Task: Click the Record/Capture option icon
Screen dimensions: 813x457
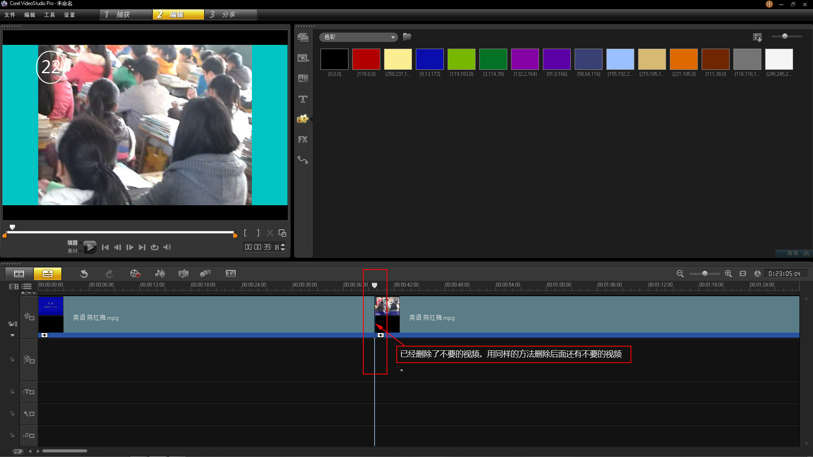Action: [135, 274]
